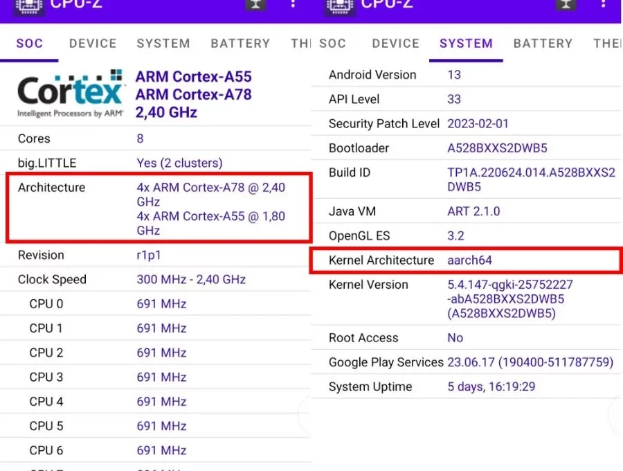The image size is (623, 471).
Task: Tap the Cortex ARM logo image
Action: [71, 94]
